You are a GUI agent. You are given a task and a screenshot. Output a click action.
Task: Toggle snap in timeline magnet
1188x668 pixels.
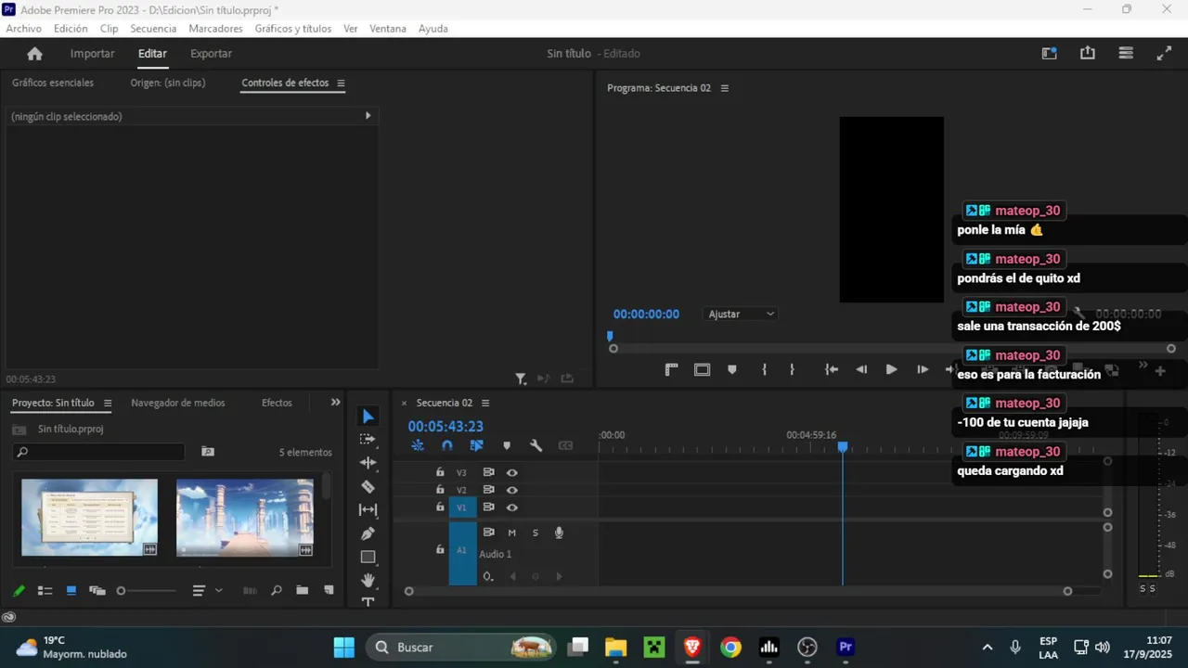(447, 445)
